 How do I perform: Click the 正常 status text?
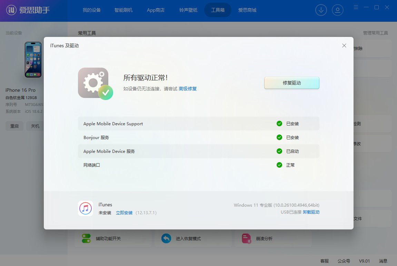[x=290, y=165]
